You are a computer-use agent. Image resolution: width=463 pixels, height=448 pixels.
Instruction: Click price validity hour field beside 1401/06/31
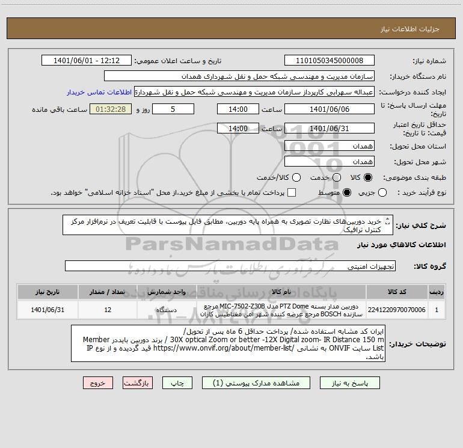point(238,128)
